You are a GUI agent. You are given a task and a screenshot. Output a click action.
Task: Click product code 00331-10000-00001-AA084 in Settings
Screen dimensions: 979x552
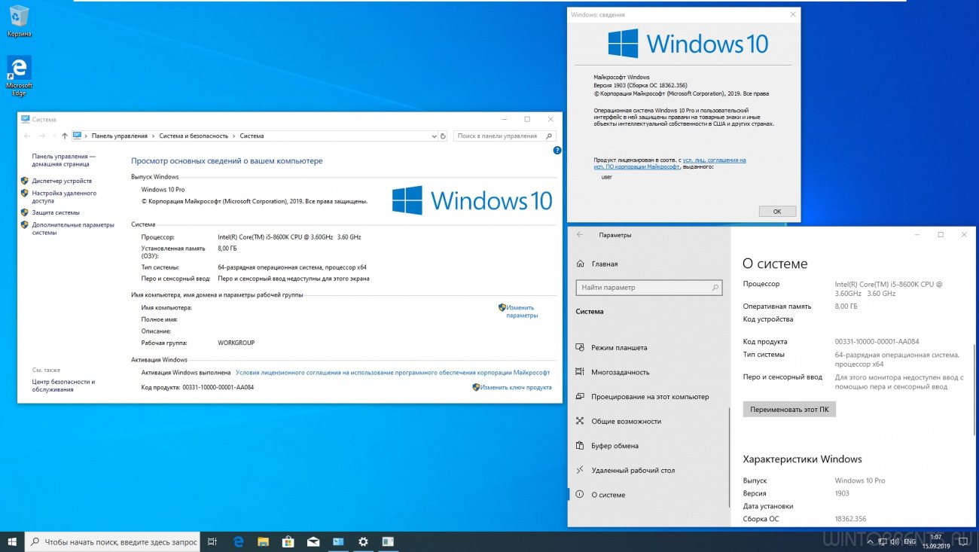pyautogui.click(x=877, y=342)
